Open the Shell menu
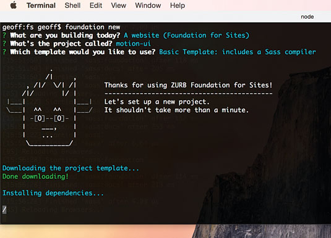 click(x=72, y=6)
